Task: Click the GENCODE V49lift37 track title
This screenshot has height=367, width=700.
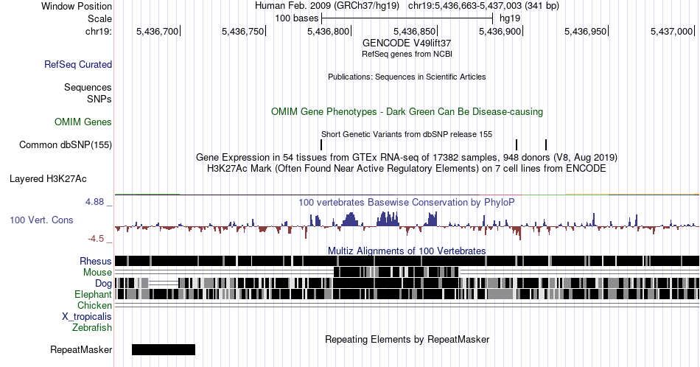Action: pyautogui.click(x=407, y=43)
